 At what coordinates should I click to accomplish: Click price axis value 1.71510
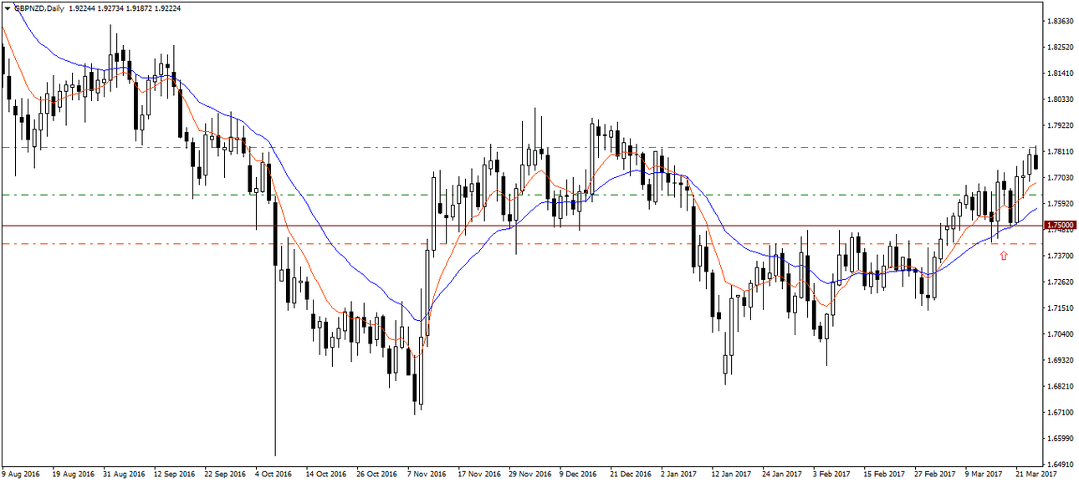[x=1062, y=308]
